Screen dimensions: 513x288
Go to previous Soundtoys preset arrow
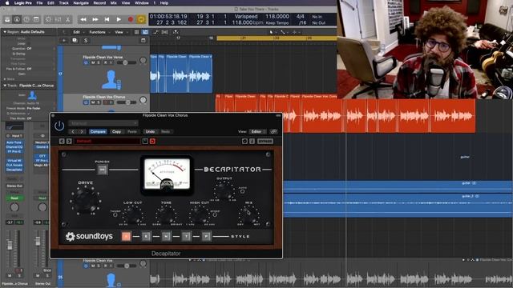[62, 141]
